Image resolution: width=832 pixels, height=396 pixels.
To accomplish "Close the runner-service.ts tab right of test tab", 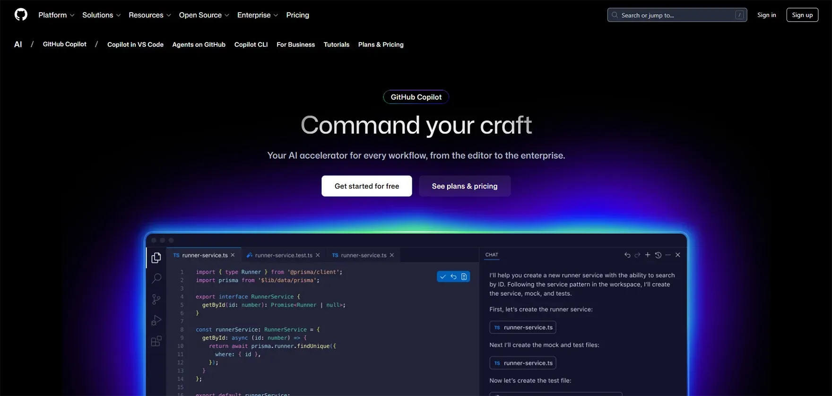I will [x=391, y=255].
